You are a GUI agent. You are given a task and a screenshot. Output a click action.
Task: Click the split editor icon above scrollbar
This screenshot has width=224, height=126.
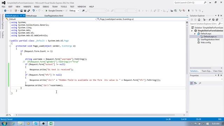point(187,22)
